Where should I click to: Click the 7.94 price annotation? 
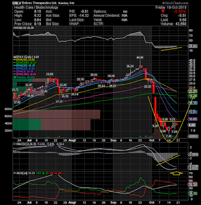pyautogui.click(x=174, y=132)
